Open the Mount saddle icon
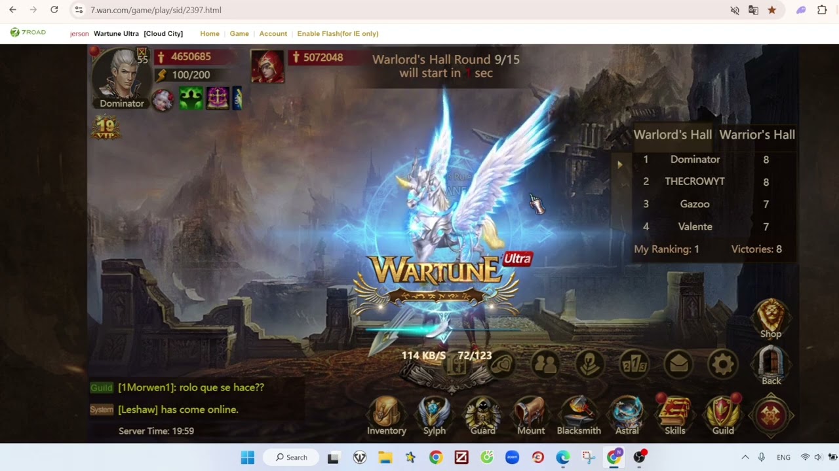The height and width of the screenshot is (471, 839). (x=530, y=416)
